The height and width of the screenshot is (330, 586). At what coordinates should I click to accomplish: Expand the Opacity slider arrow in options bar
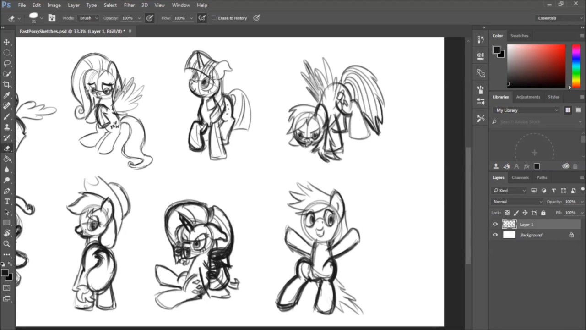coord(139,18)
